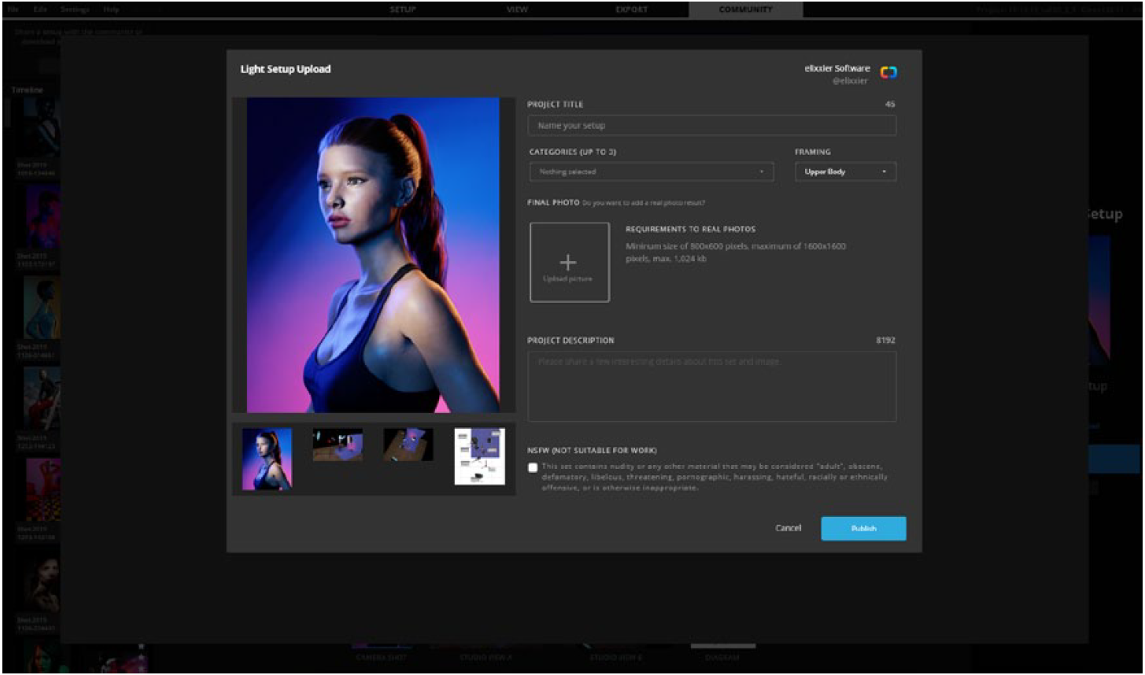Select the portrait render thumbnail
This screenshot has height=675, width=1145.
267,459
